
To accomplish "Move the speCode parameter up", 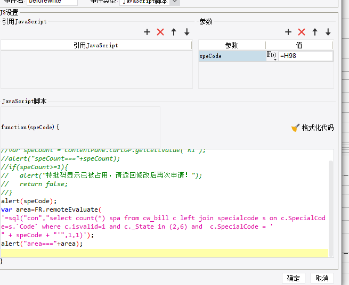I will click(315, 32).
